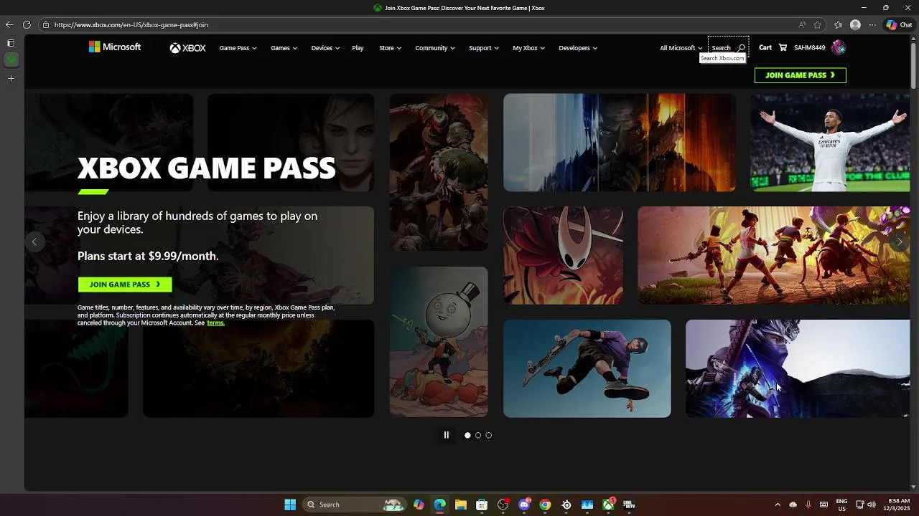Select the third carousel slide dot
This screenshot has width=919, height=516.
click(x=489, y=435)
